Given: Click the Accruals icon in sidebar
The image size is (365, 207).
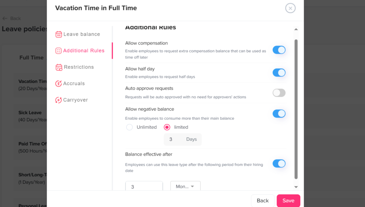Looking at the screenshot, I should (59, 84).
